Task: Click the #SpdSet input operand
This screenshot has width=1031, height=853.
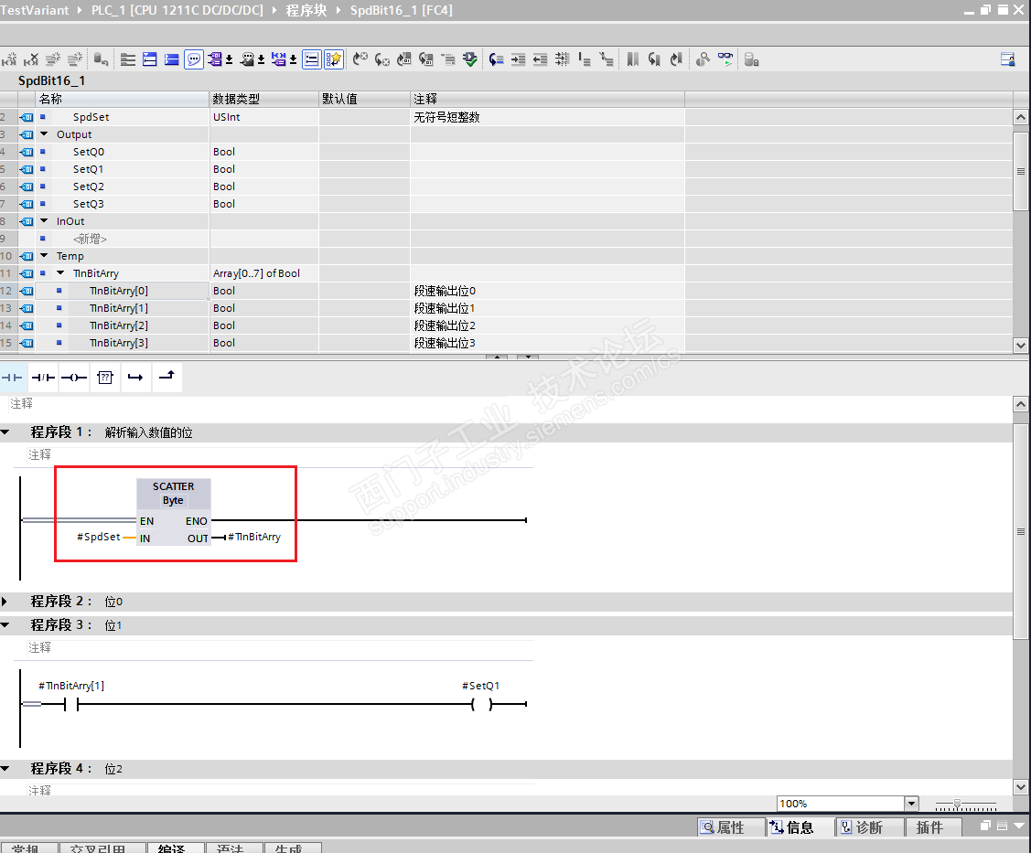Action: (99, 537)
